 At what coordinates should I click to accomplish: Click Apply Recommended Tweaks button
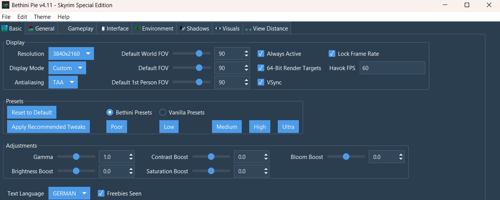click(x=48, y=127)
